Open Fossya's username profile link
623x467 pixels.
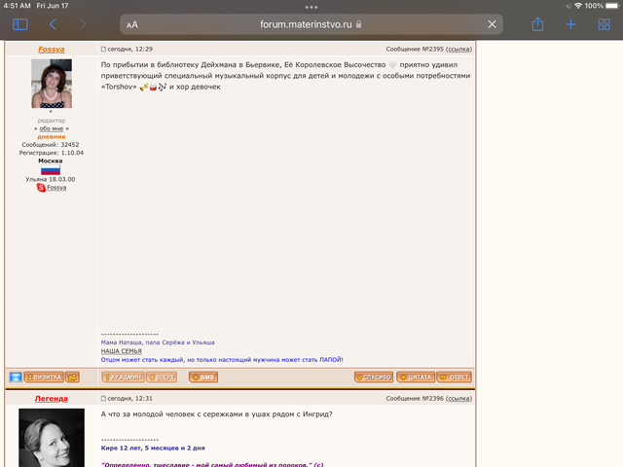(x=52, y=48)
